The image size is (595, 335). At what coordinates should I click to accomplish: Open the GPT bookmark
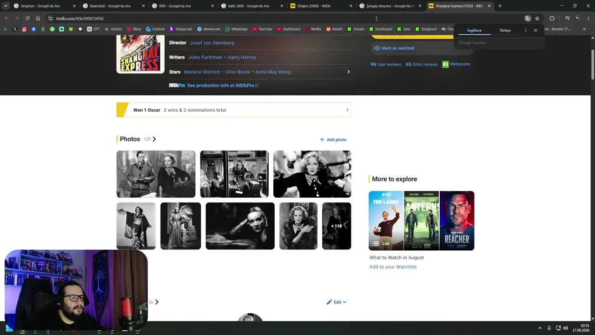pyautogui.click(x=93, y=29)
